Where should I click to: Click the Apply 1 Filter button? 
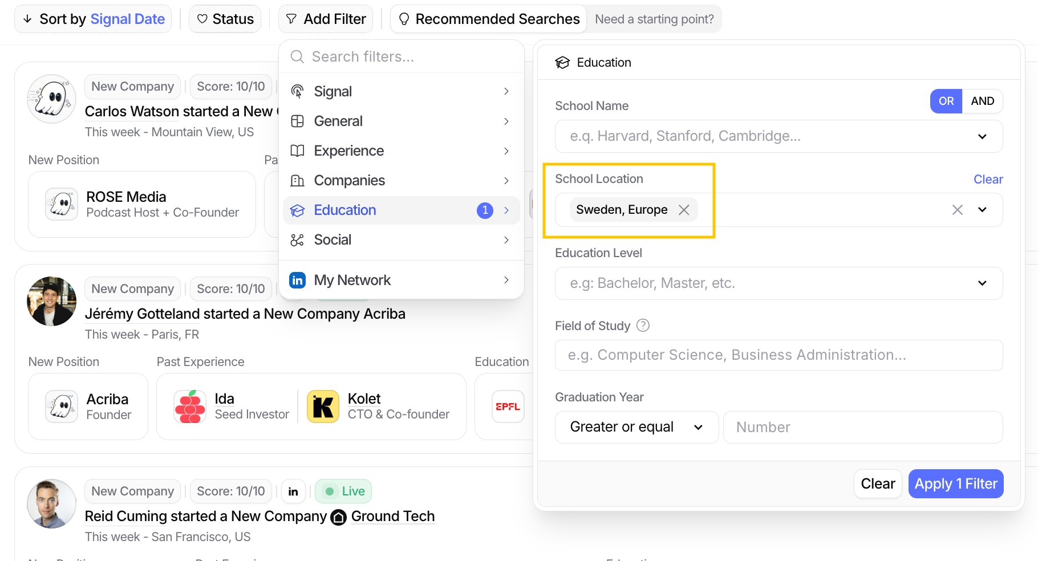(x=955, y=483)
